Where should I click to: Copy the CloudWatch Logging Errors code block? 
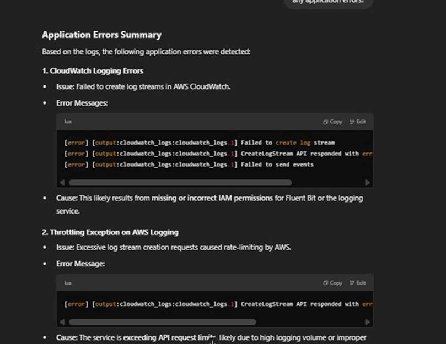click(332, 122)
